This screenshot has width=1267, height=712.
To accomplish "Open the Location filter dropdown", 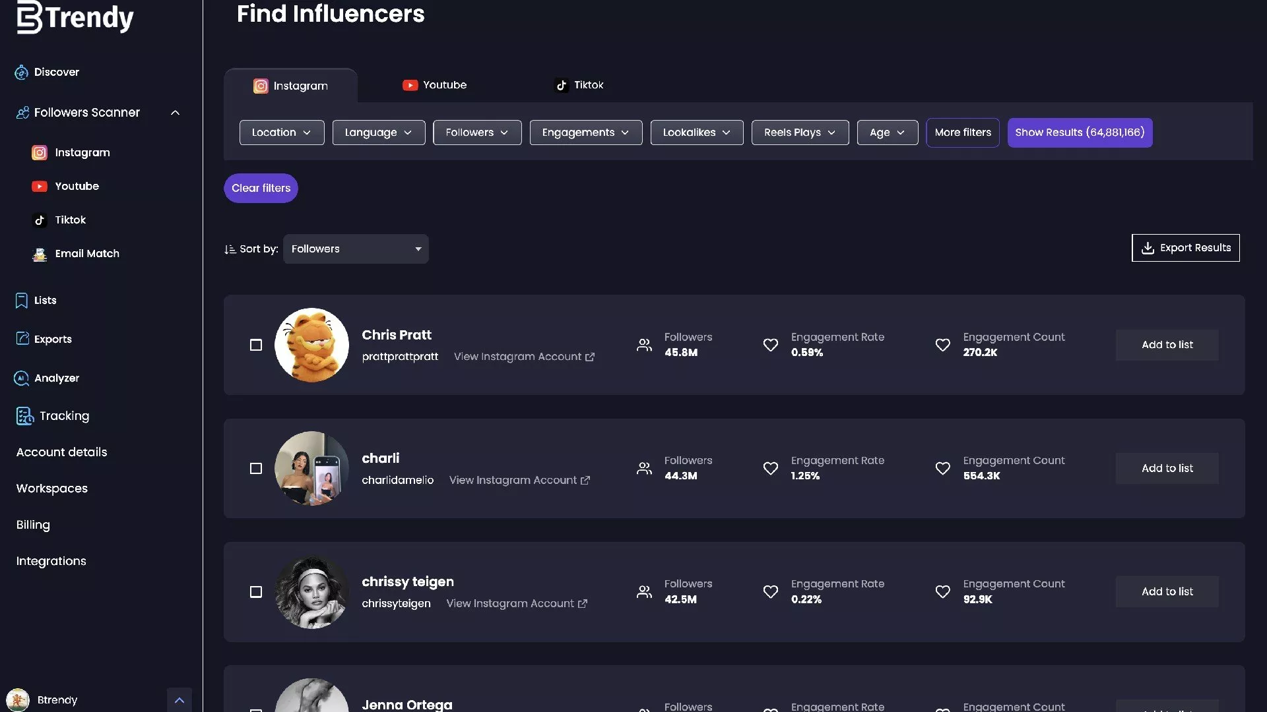I will 282,133.
